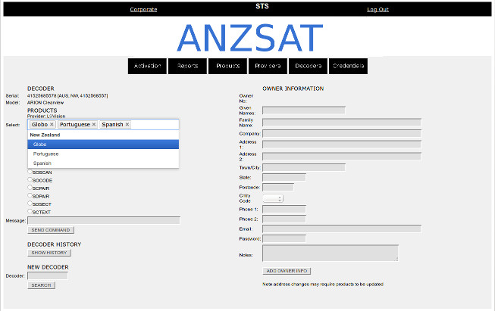Switch to the Reports tab
This screenshot has width=495, height=311.
tap(187, 66)
